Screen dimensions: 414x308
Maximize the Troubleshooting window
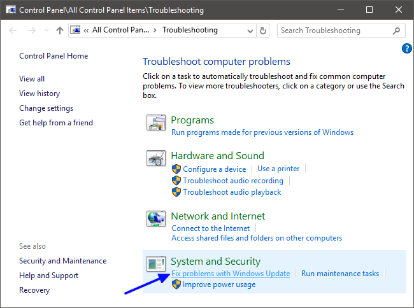[369, 10]
